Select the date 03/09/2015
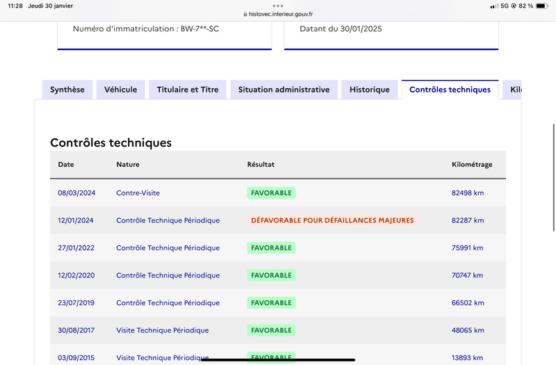The image size is (556, 365). pyautogui.click(x=76, y=357)
